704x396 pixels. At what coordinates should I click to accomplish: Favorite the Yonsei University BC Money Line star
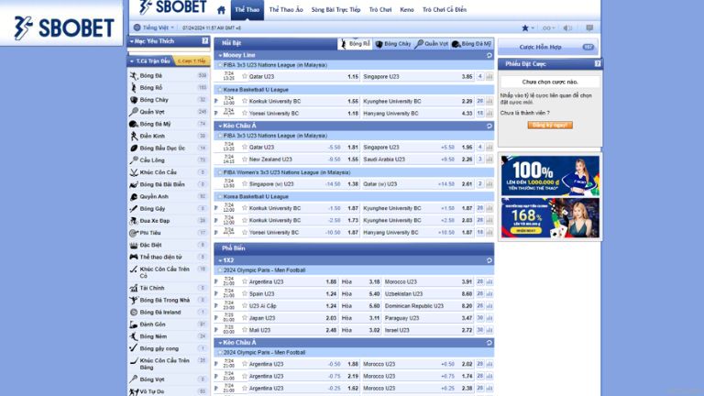pos(245,113)
